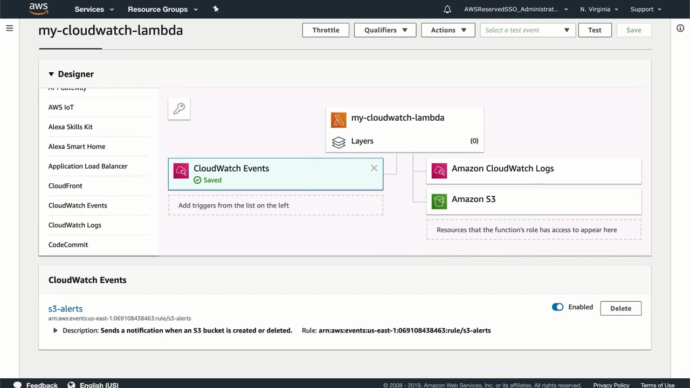Click the s3-alerts Rule ARN text
This screenshot has width=690, height=388.
point(405,330)
